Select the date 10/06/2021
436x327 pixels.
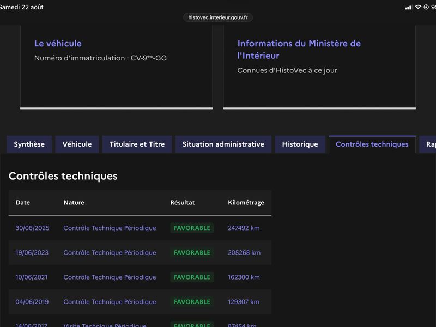[x=32, y=277]
